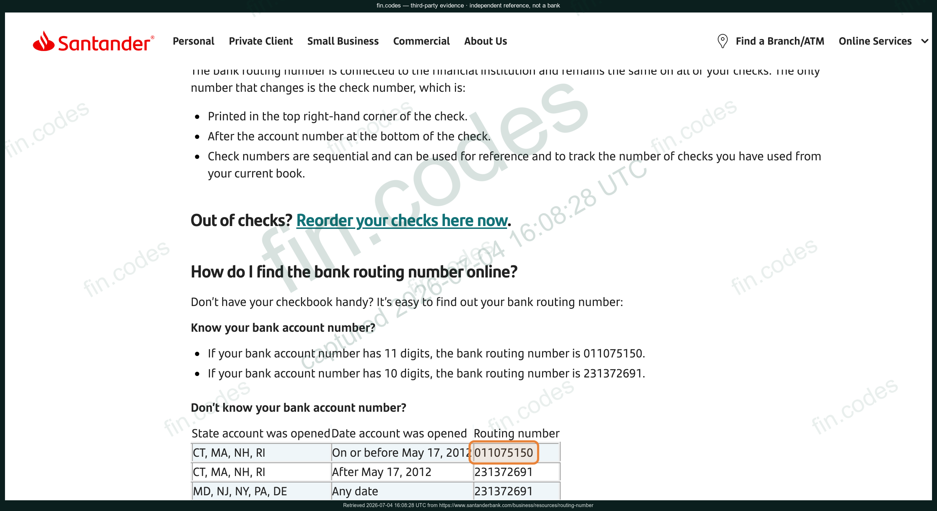This screenshot has height=511, width=937.
Task: Open the Commercial menu
Action: 421,41
